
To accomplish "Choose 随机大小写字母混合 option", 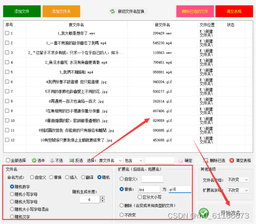I will click(12, 209).
